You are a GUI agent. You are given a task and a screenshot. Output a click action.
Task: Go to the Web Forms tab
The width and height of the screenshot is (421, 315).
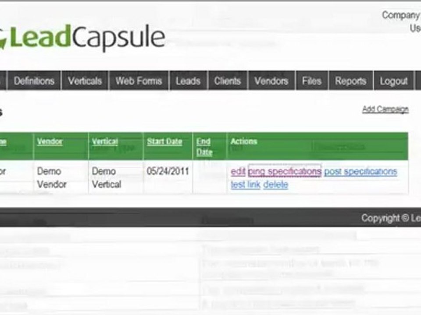click(139, 80)
